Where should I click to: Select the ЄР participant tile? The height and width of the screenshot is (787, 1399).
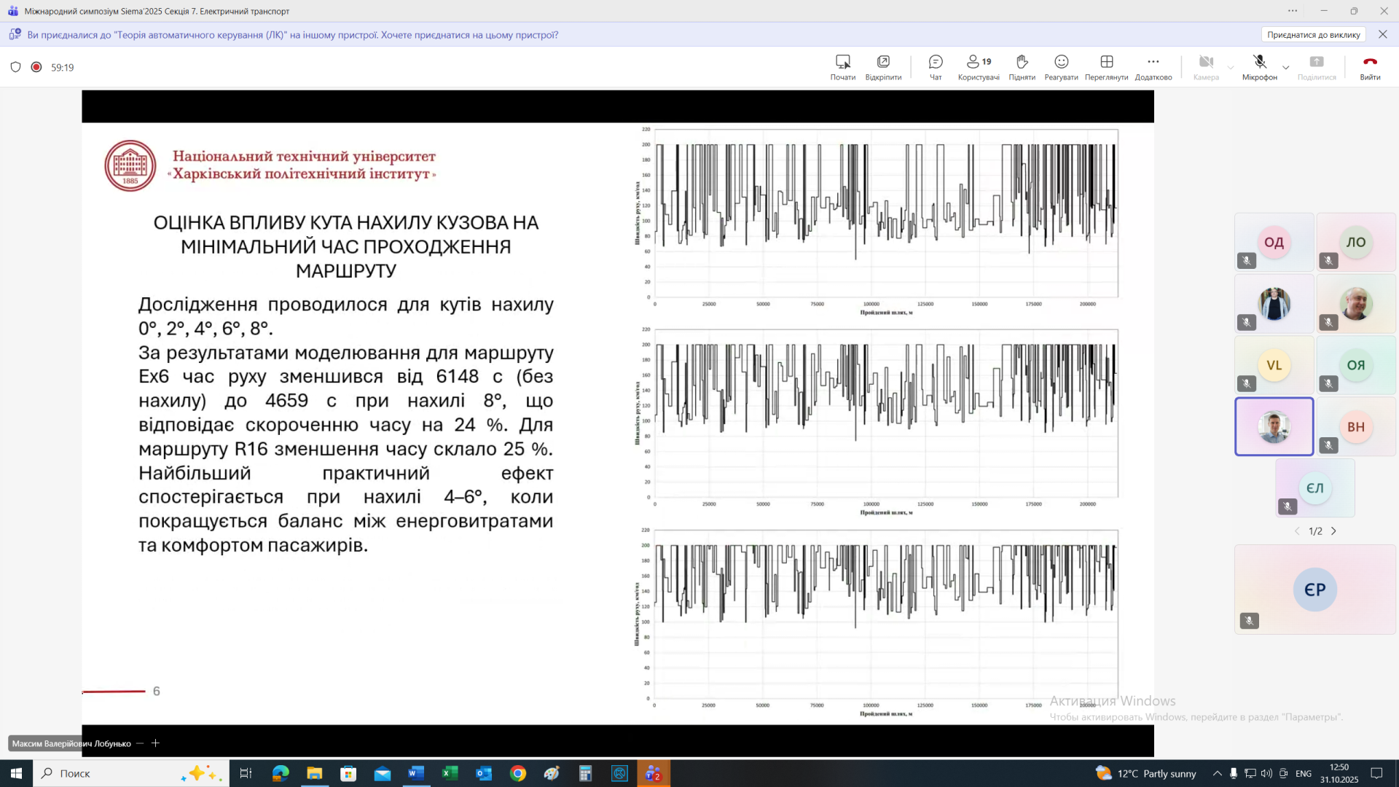tap(1314, 589)
